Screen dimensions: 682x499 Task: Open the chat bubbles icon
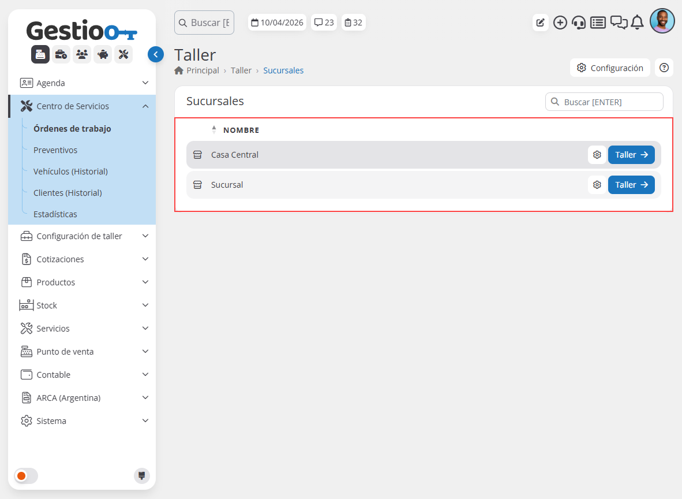pos(619,23)
